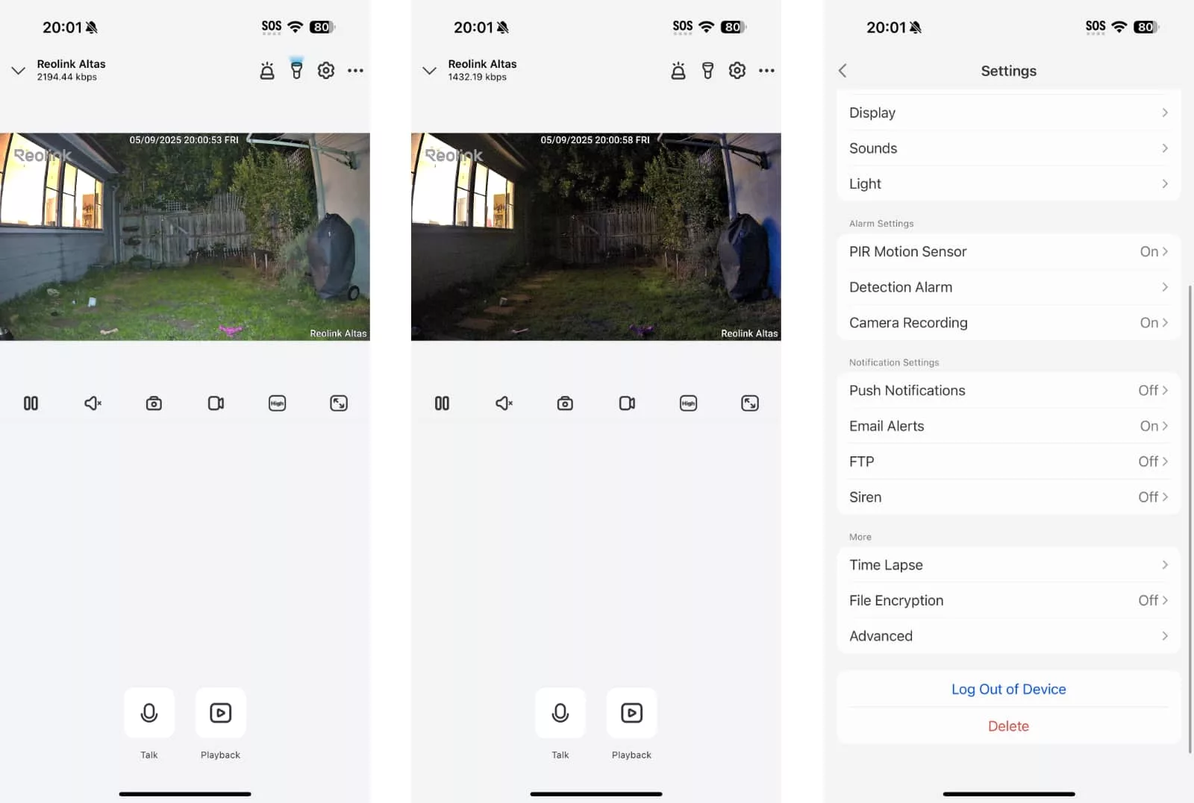Image resolution: width=1194 pixels, height=803 pixels.
Task: Open the Time Lapse settings row
Action: pos(1008,565)
